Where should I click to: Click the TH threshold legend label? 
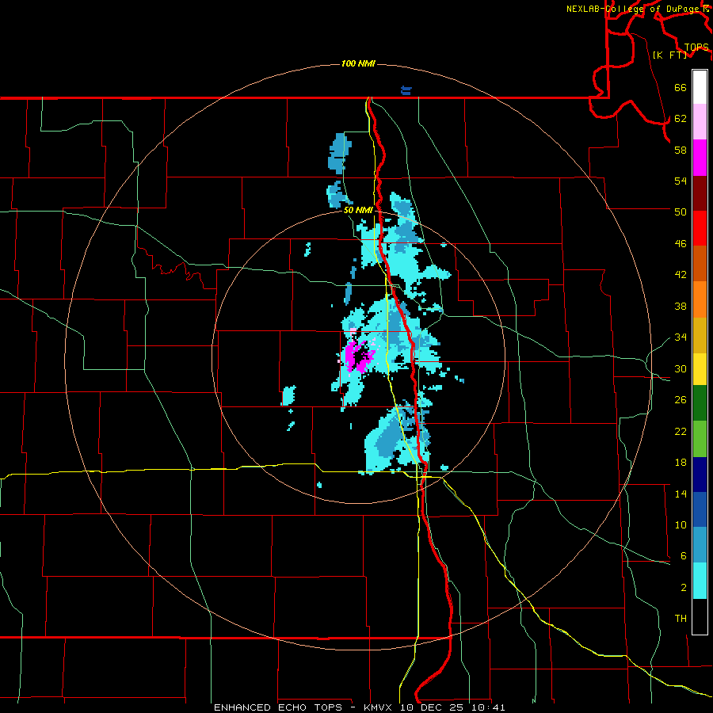point(681,619)
